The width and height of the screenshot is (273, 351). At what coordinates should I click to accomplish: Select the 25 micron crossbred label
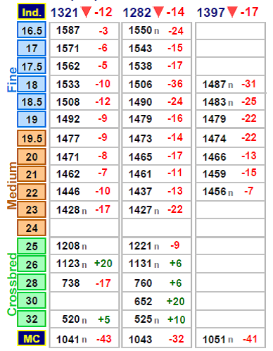click(32, 246)
